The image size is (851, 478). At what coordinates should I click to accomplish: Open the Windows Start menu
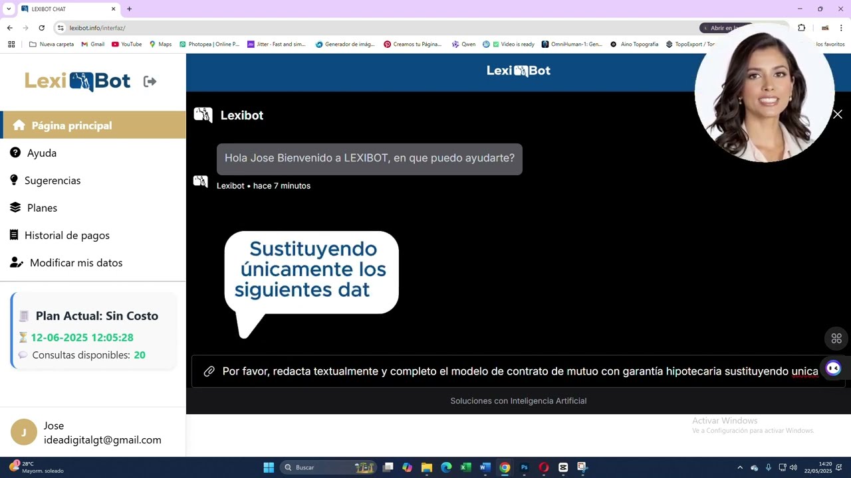pos(269,467)
